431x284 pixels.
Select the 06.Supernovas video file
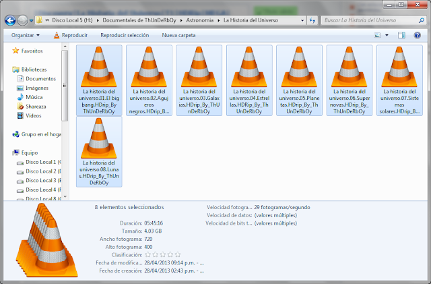(350, 80)
